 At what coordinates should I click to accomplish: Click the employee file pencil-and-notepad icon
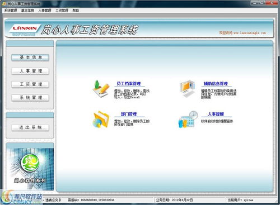click(x=101, y=89)
